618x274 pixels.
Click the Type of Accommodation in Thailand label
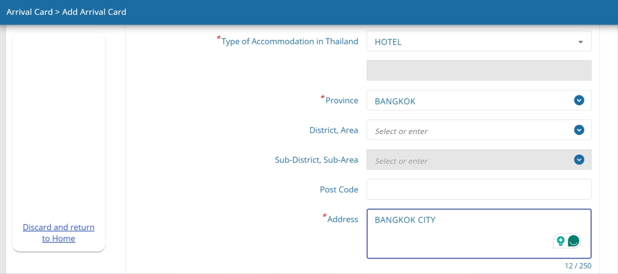290,41
